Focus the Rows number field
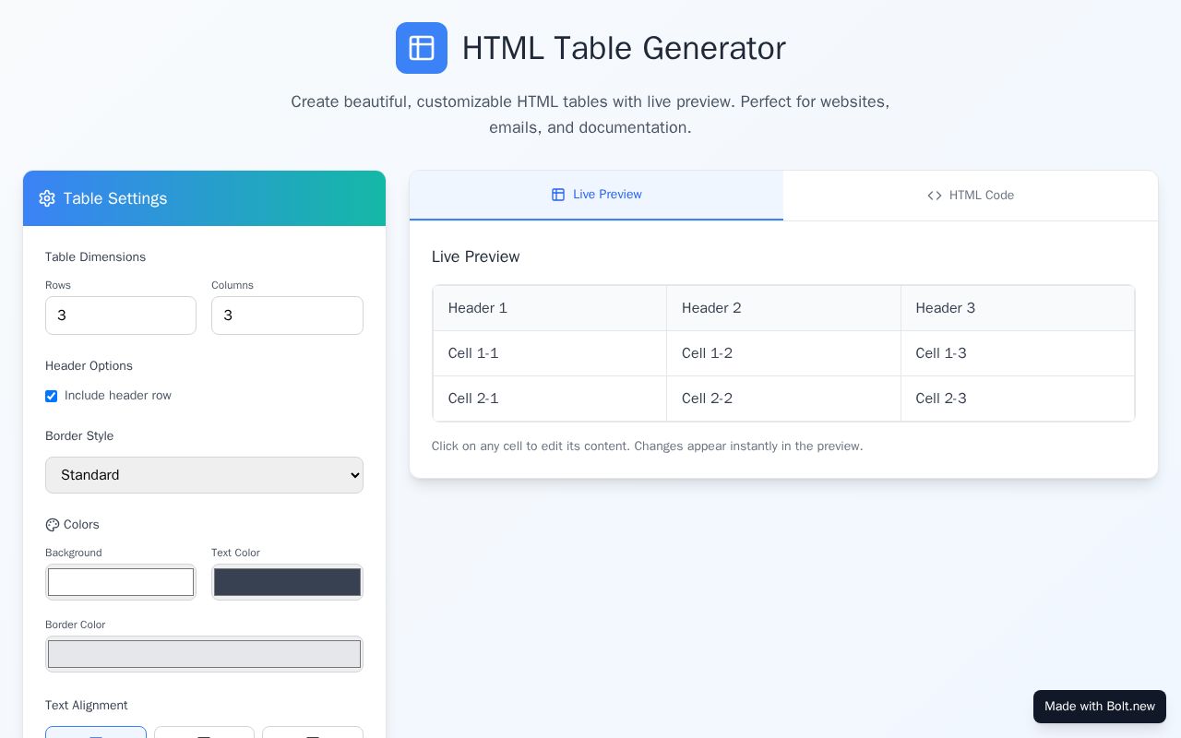The height and width of the screenshot is (738, 1181). click(121, 315)
